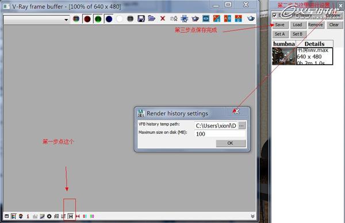
Task: Click the pixel information 'i' icon
Action: (28, 217)
